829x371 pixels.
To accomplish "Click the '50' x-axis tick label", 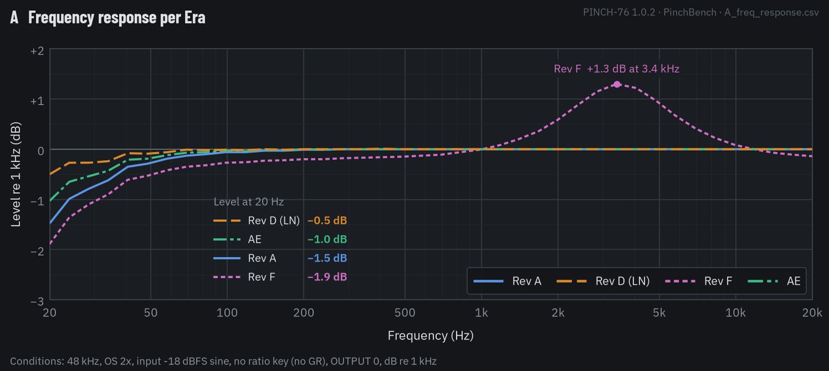I will pos(150,311).
